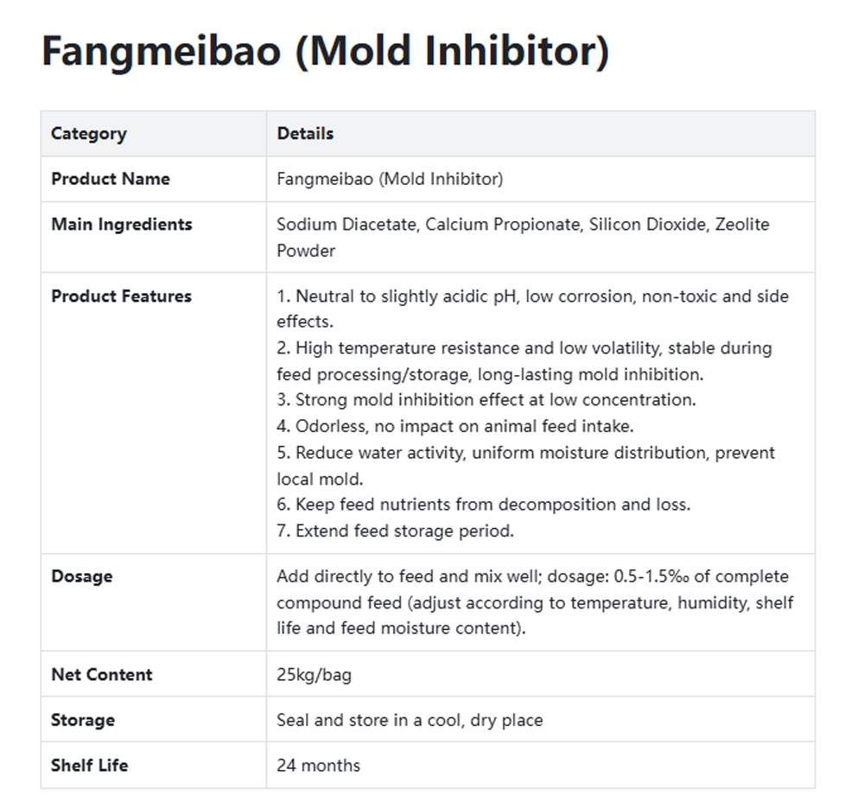This screenshot has height=808, width=864.
Task: Click feature 7 extend feed storage period
Action: [395, 531]
